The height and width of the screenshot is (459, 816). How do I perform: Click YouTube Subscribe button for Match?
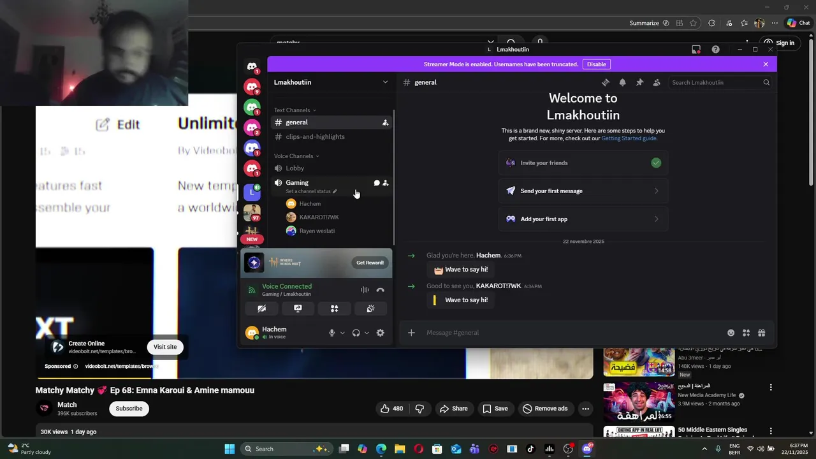129,409
